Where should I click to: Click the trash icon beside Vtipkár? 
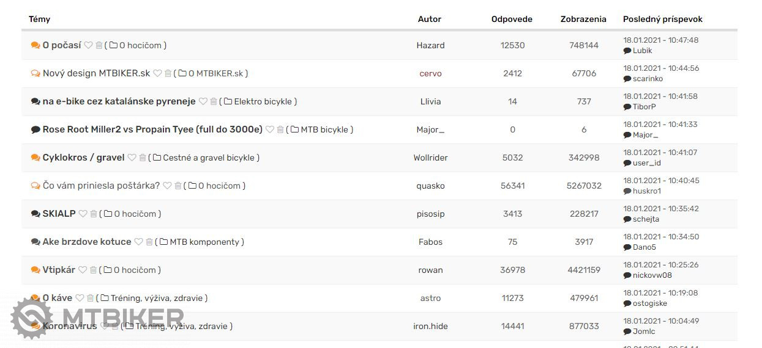(x=94, y=270)
